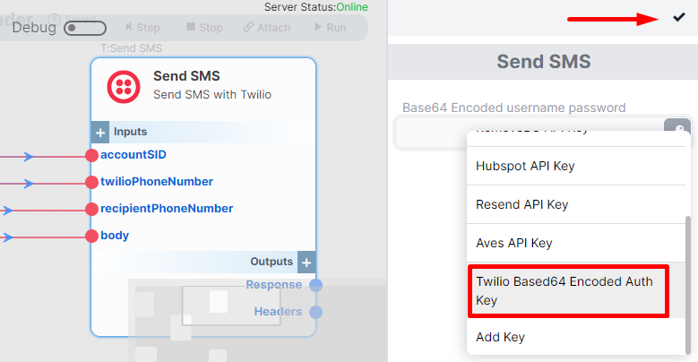The width and height of the screenshot is (698, 362).
Task: Toggle the Debug switch
Action: 85,28
